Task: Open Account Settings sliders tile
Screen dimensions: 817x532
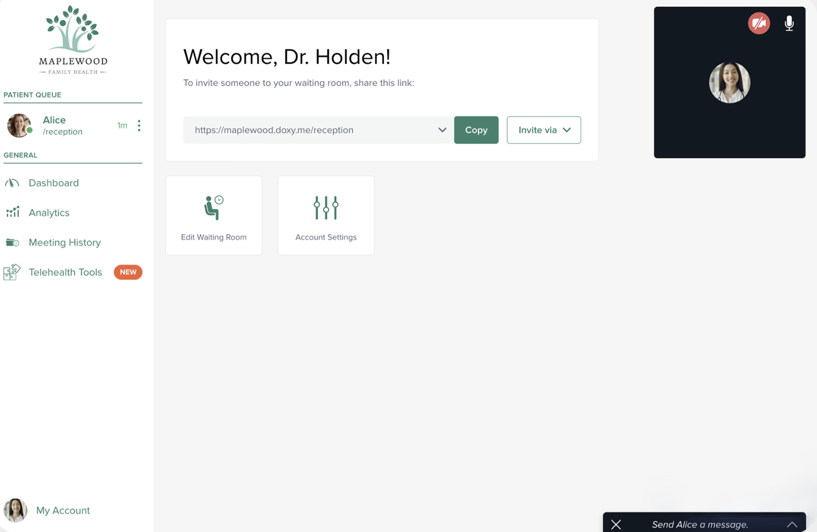Action: (x=325, y=215)
